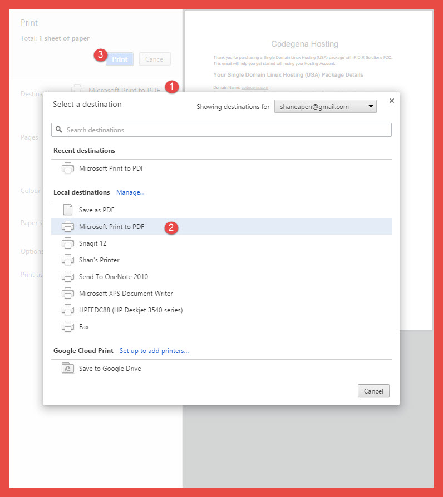The width and height of the screenshot is (443, 497).
Task: Close the Select a destination dialog
Action: (x=392, y=101)
